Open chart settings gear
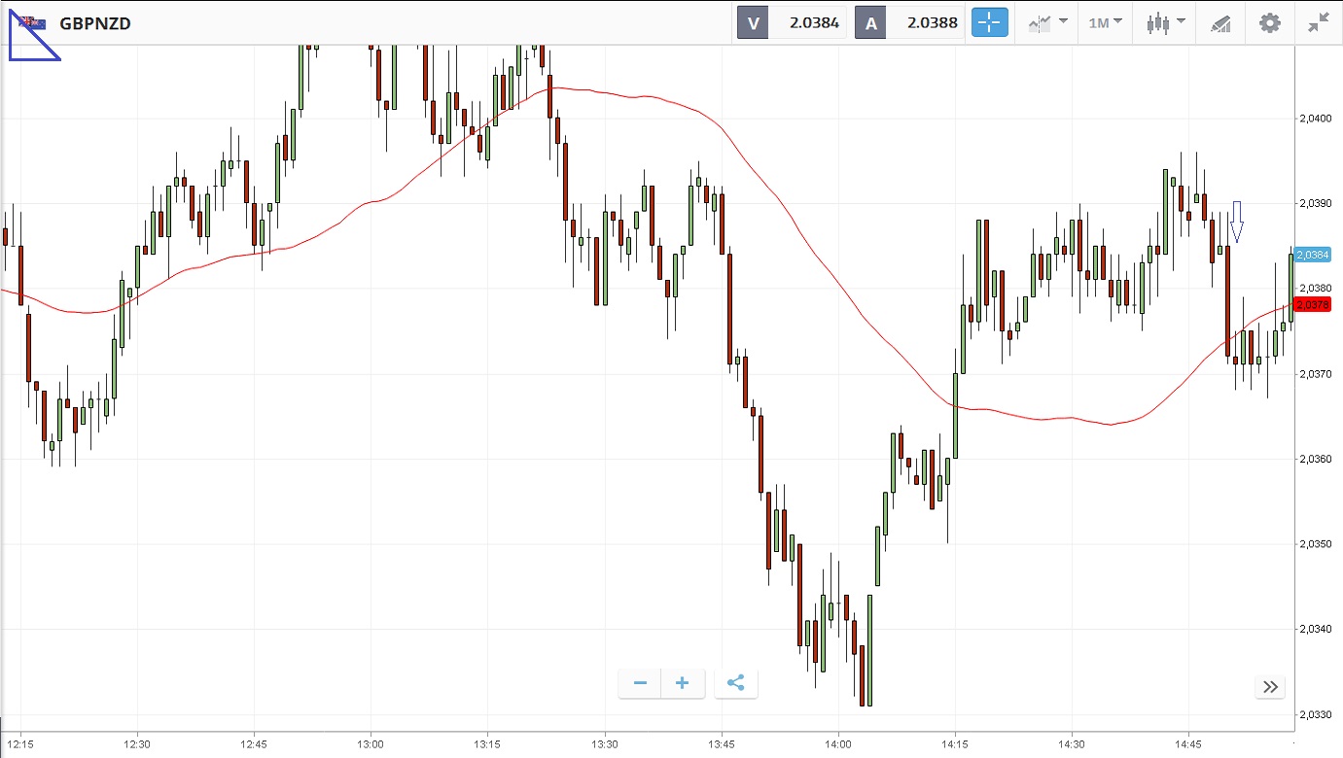The height and width of the screenshot is (758, 1343). point(1270,23)
